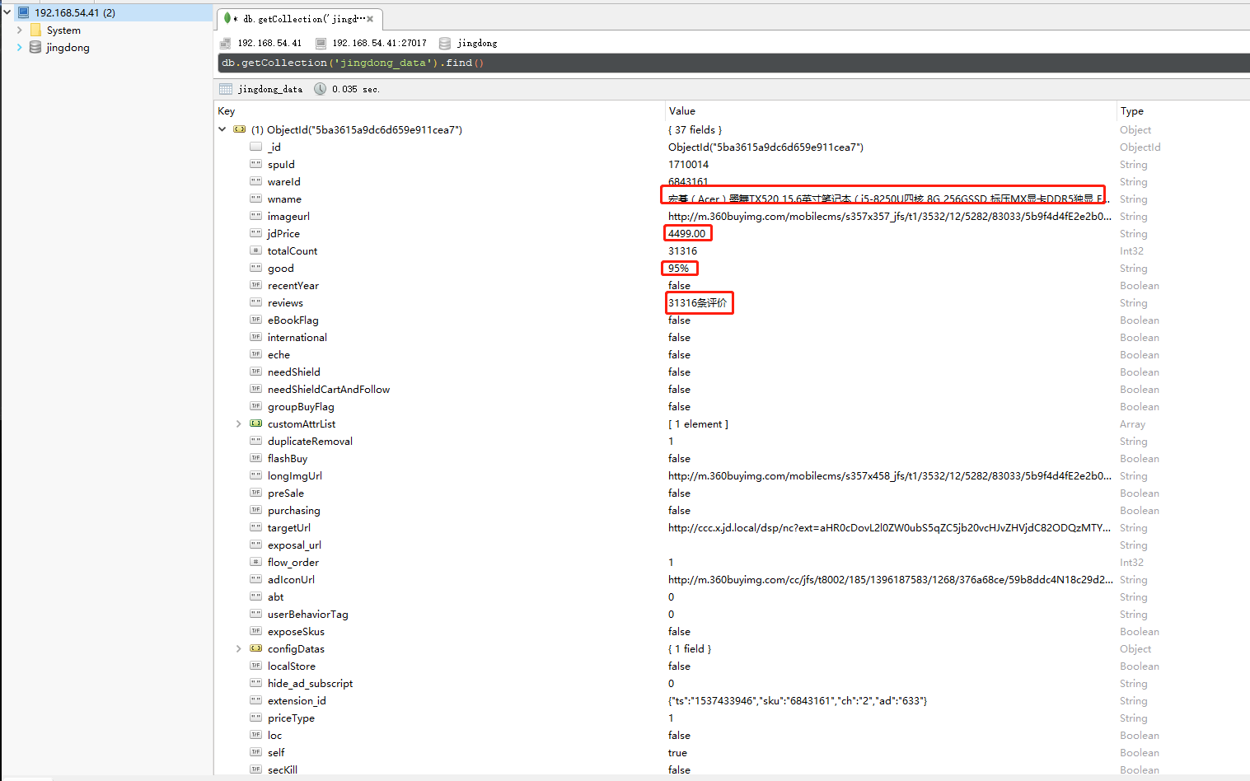Click the jingdong database icon in sidebar

(x=35, y=47)
